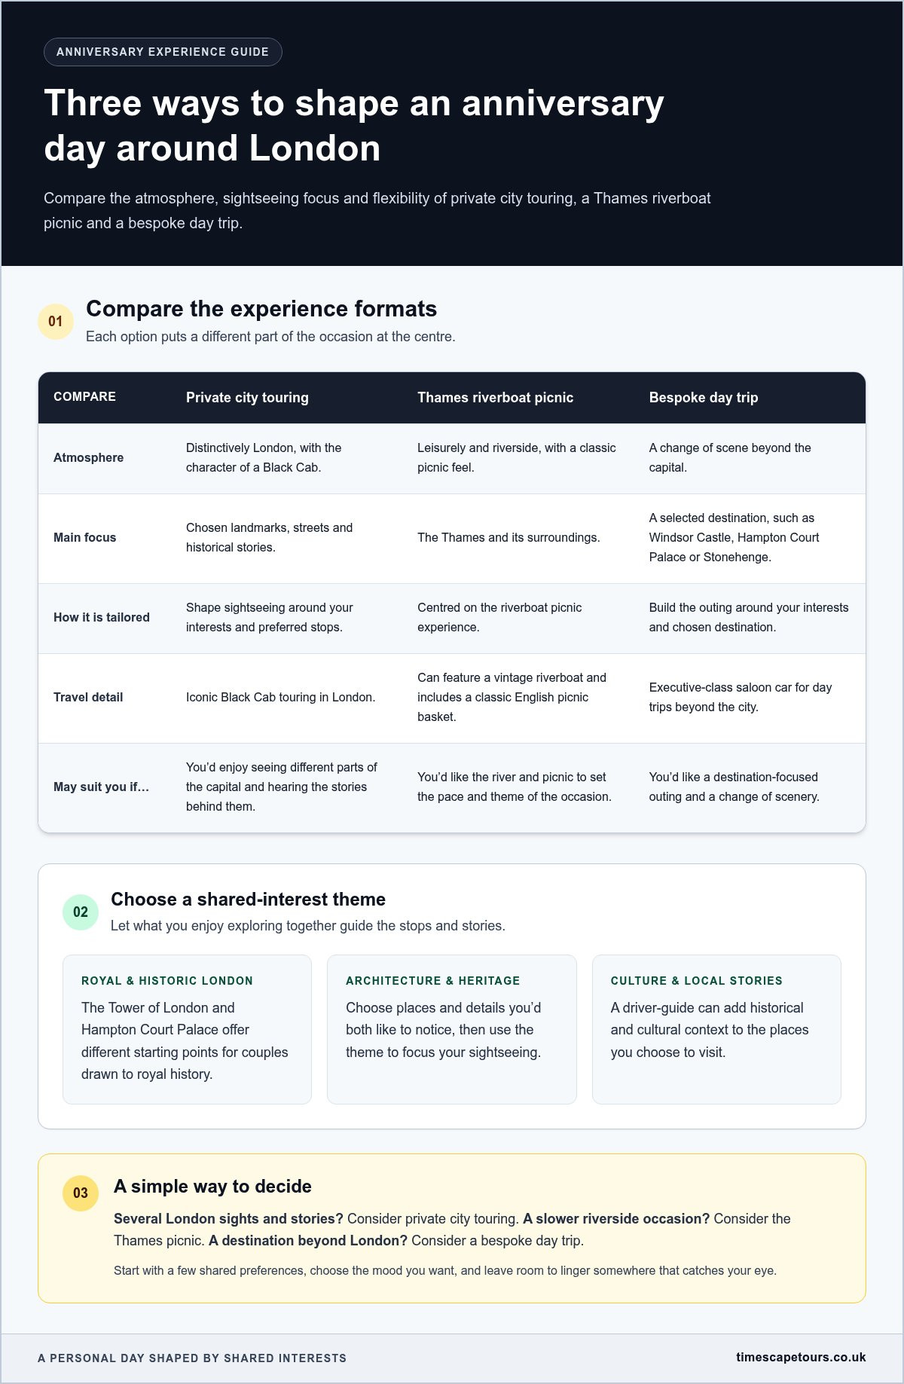Viewport: 904px width, 1384px height.
Task: Click the Travel detail row label
Action: (87, 697)
